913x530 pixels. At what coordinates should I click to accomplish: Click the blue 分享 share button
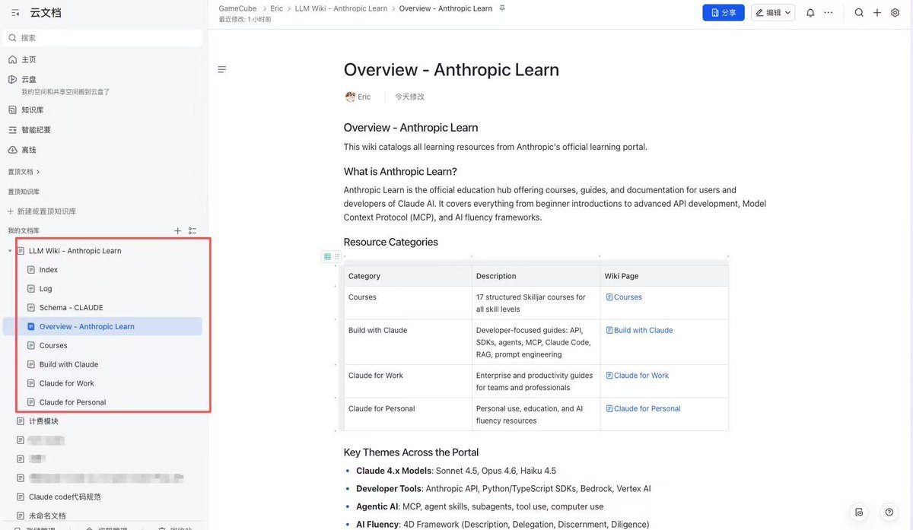pos(724,12)
